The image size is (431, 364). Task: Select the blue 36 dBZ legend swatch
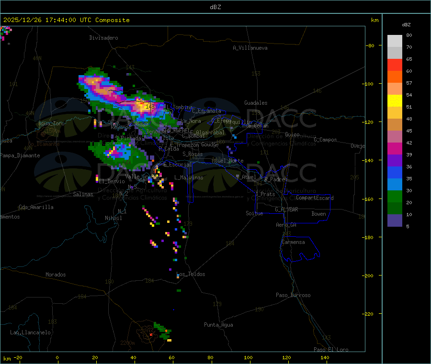395,172
